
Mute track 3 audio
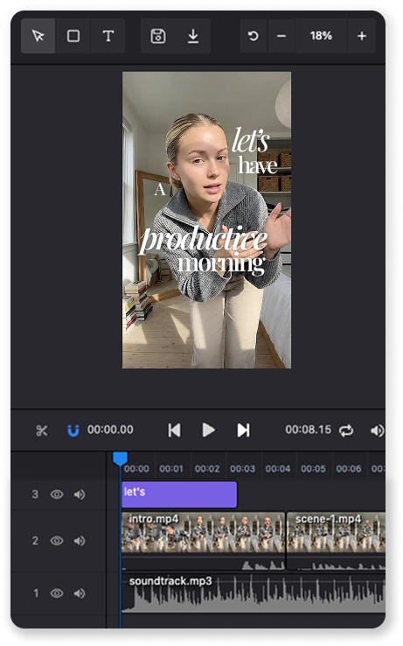80,494
